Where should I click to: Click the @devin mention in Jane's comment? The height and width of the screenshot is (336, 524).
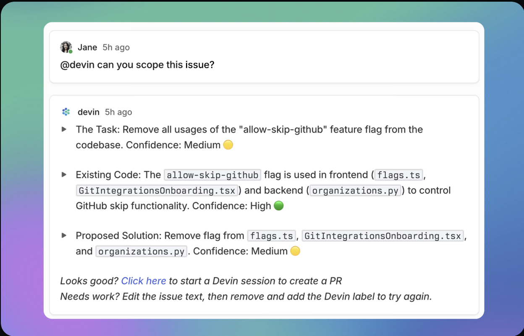click(77, 66)
